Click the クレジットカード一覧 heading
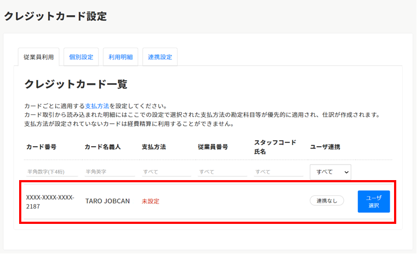This screenshot has height=254, width=417. coord(76,84)
